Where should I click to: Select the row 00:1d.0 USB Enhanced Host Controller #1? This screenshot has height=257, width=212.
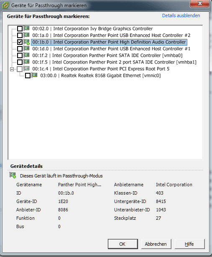click(111, 49)
